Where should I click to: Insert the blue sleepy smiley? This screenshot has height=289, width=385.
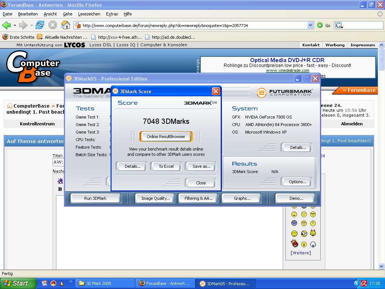[294, 223]
